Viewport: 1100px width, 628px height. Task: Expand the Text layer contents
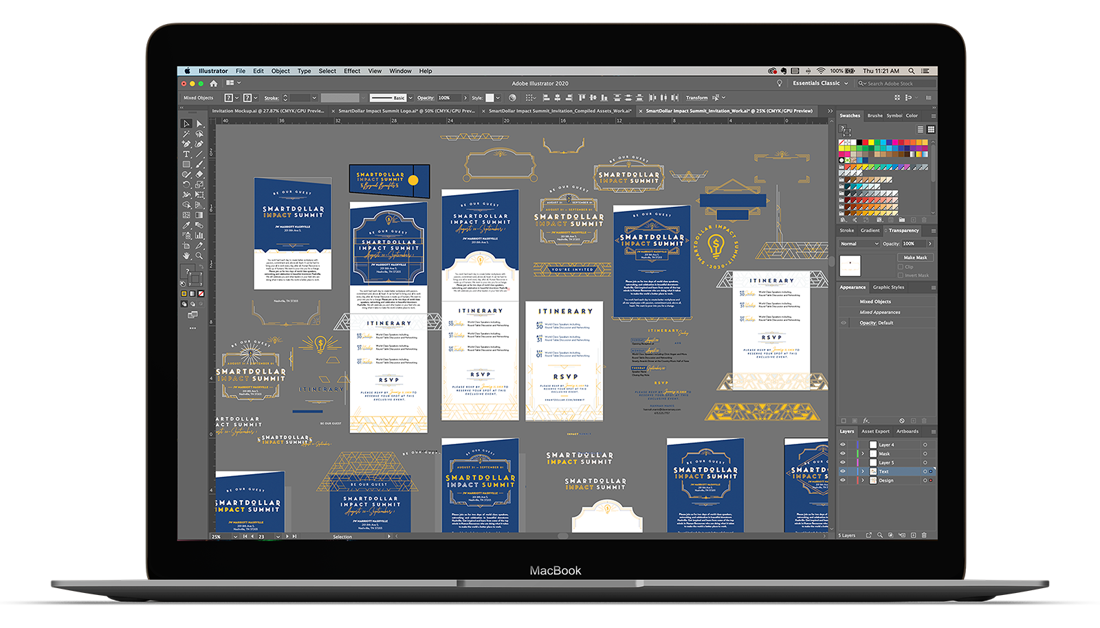point(863,471)
